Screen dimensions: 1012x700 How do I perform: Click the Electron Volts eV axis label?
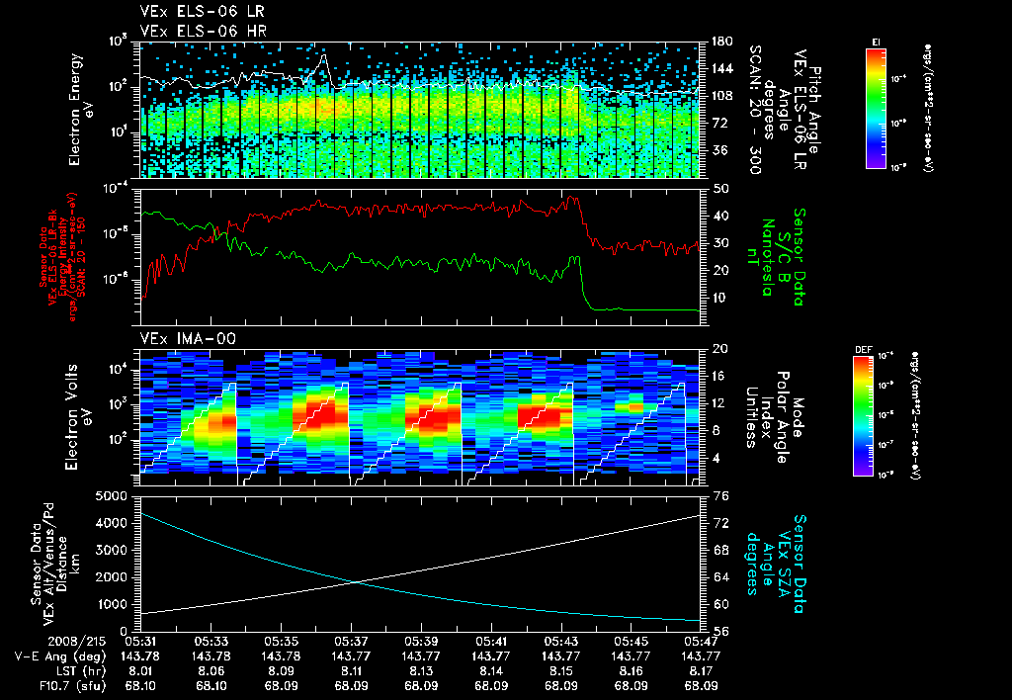79,416
